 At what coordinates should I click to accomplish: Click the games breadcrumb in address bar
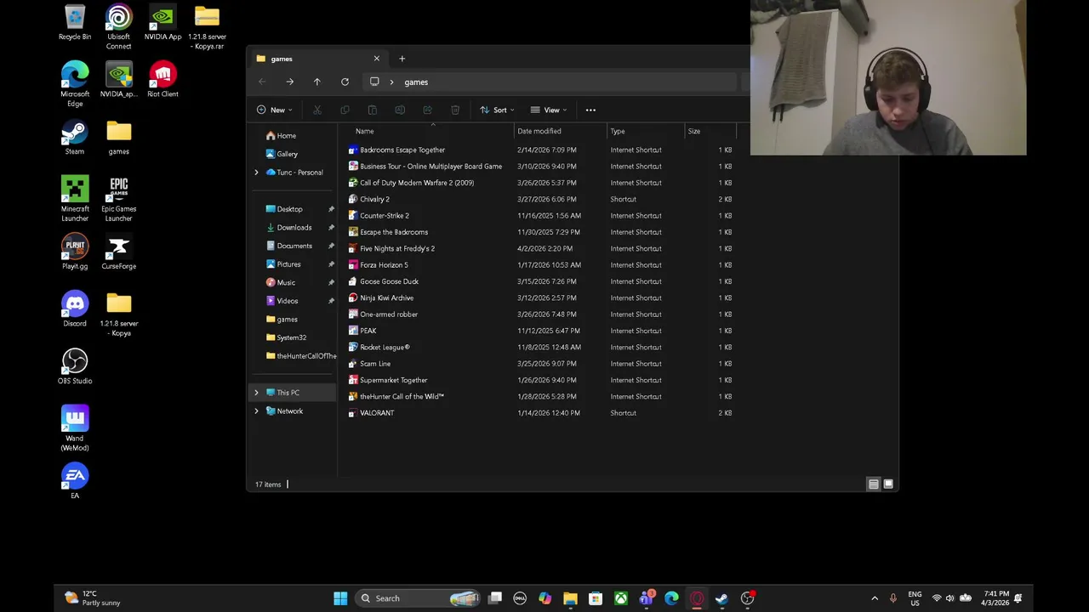(416, 82)
